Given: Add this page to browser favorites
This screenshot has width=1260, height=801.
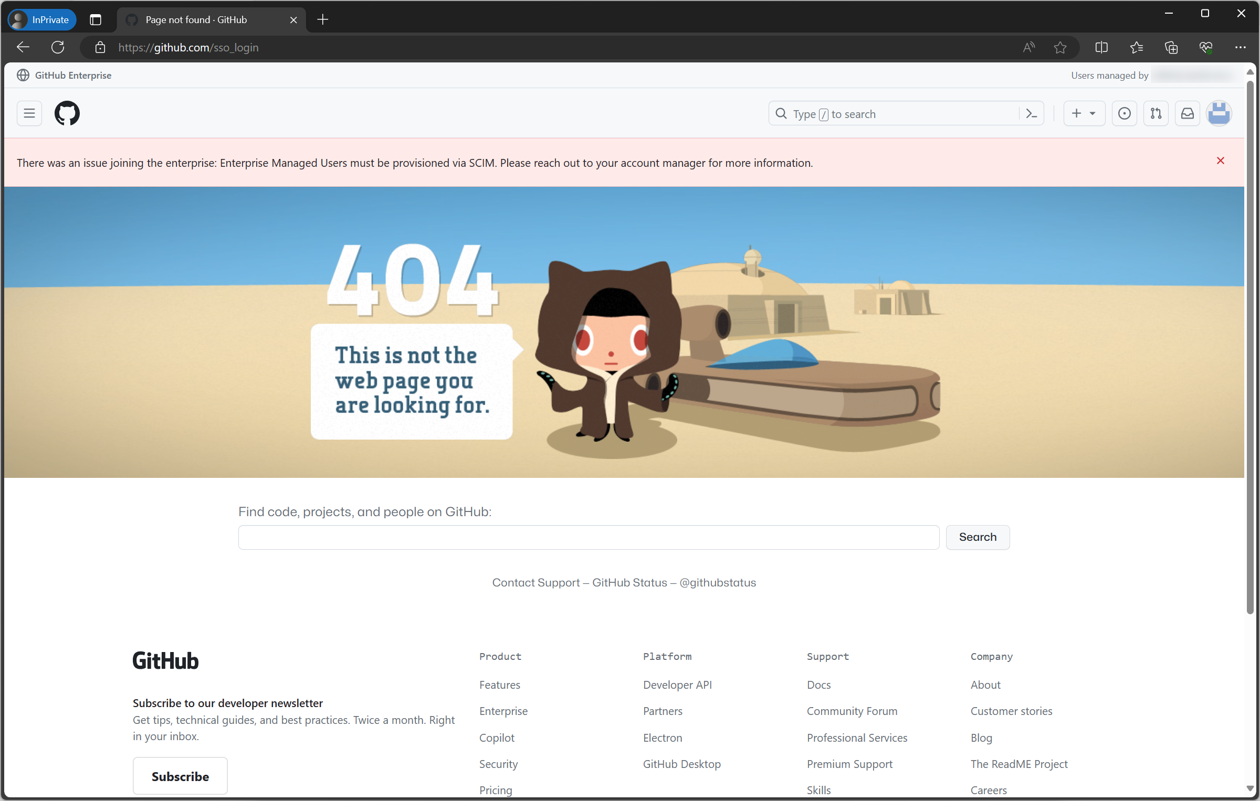Looking at the screenshot, I should click(1060, 48).
